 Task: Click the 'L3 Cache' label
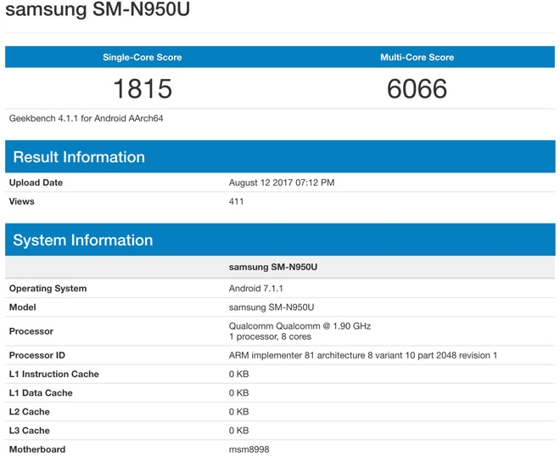tap(30, 431)
